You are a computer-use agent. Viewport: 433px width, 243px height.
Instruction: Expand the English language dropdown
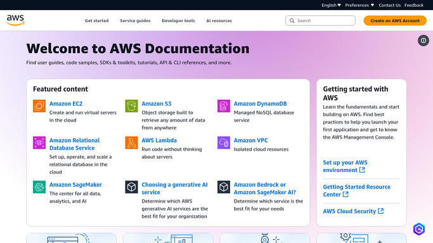pyautogui.click(x=331, y=5)
